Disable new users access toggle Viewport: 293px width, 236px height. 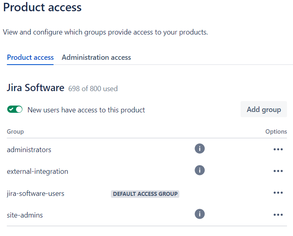coord(15,109)
